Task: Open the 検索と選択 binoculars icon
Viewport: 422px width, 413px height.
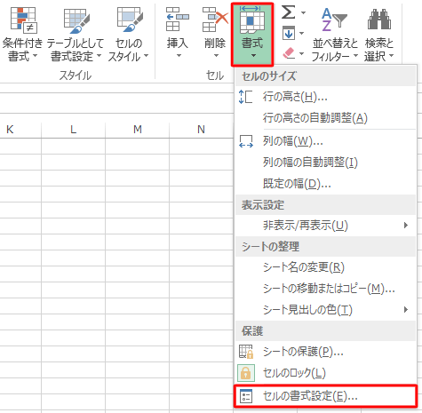Action: click(x=379, y=20)
